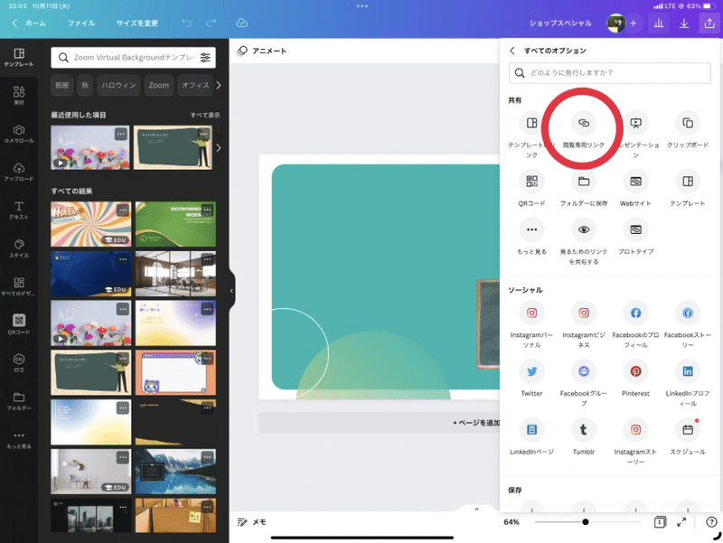Share to LinkedInプロフィール
The width and height of the screenshot is (723, 543).
[688, 383]
